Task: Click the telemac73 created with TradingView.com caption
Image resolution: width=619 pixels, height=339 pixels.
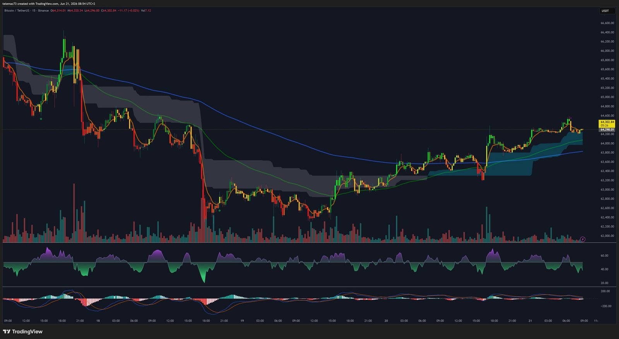Action: coord(49,3)
